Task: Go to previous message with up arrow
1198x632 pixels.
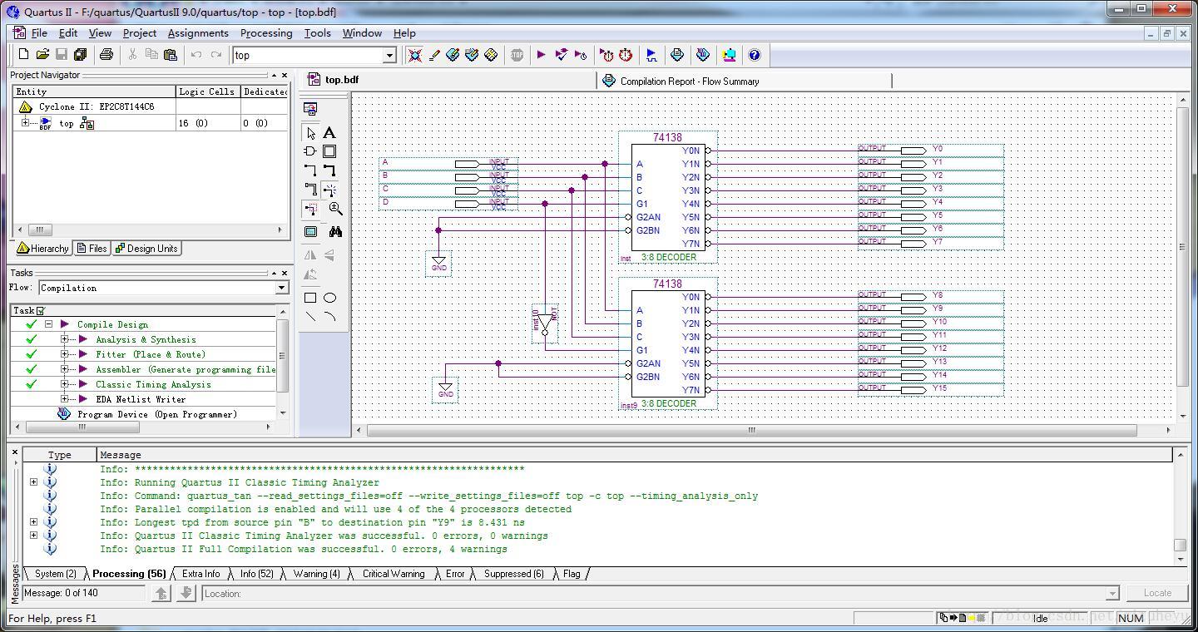Action: pos(161,593)
